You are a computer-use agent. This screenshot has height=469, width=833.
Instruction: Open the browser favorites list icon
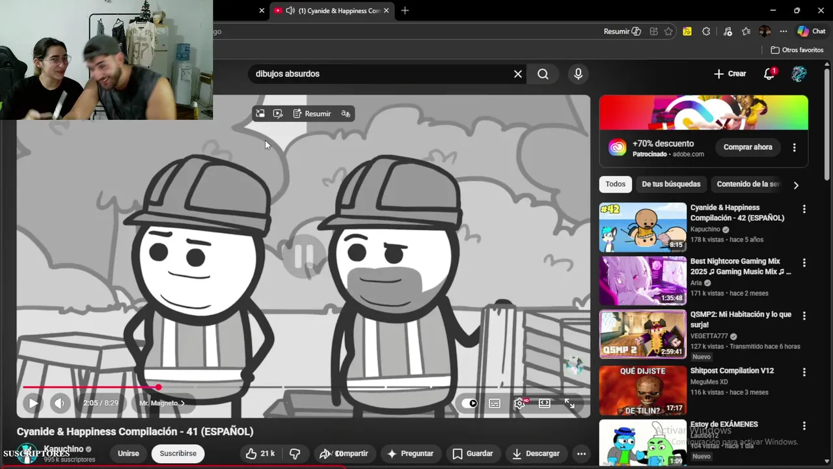pos(746,31)
